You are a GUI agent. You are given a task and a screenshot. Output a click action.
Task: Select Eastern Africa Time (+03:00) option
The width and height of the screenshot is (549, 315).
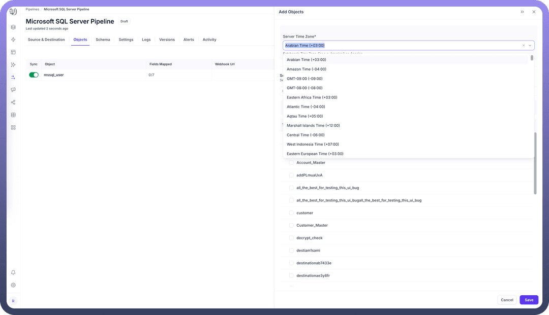point(312,97)
